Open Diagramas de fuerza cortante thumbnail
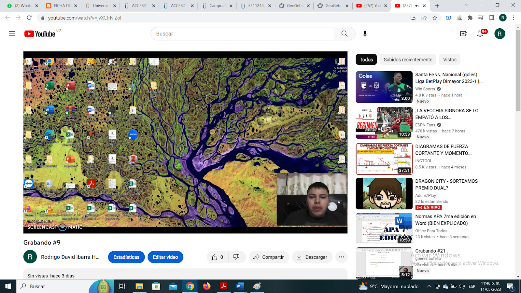 pyautogui.click(x=384, y=159)
